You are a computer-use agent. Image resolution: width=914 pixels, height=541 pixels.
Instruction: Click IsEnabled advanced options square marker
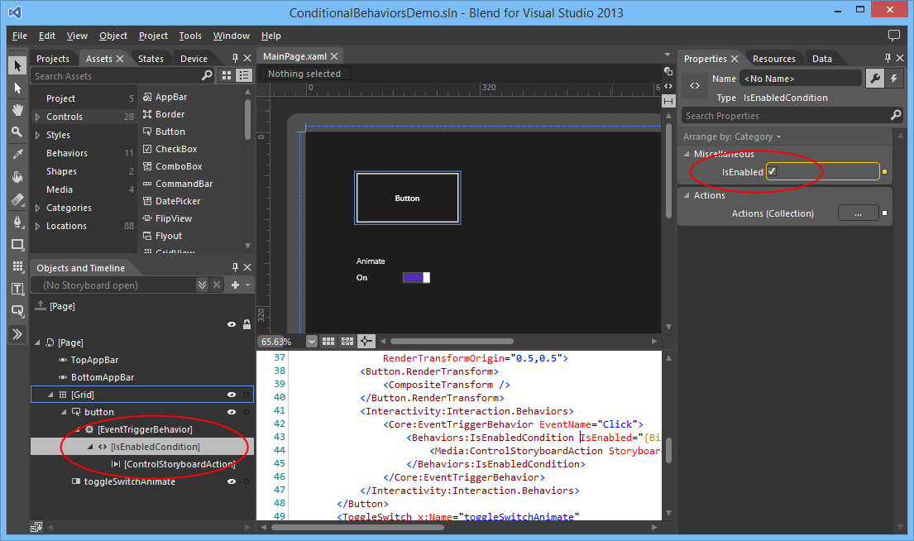(884, 172)
